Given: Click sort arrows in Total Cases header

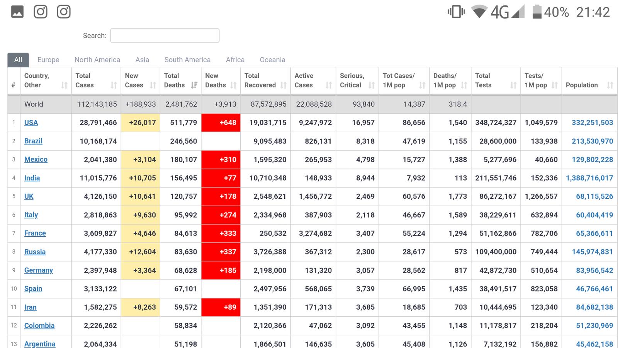Looking at the screenshot, I should (114, 85).
